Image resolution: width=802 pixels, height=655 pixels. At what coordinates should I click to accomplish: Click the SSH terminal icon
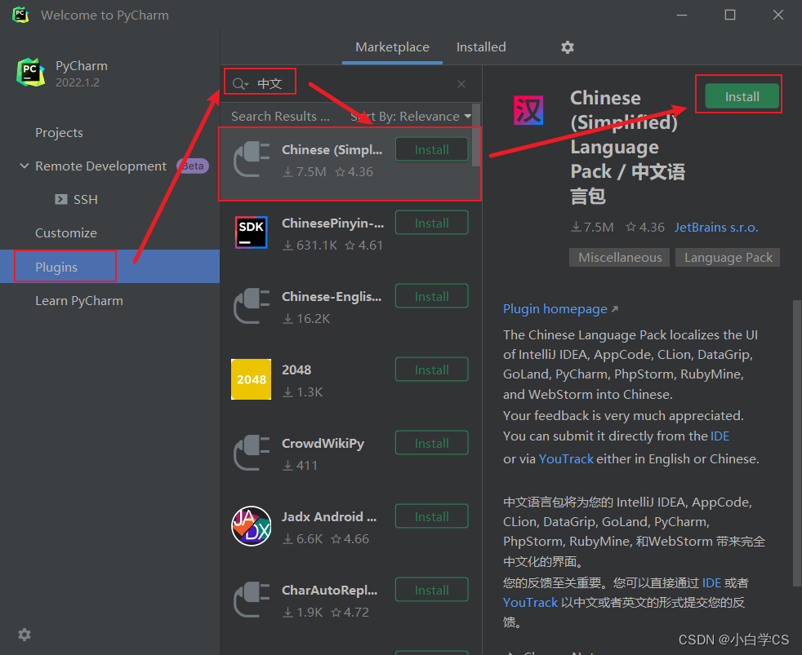click(x=61, y=199)
